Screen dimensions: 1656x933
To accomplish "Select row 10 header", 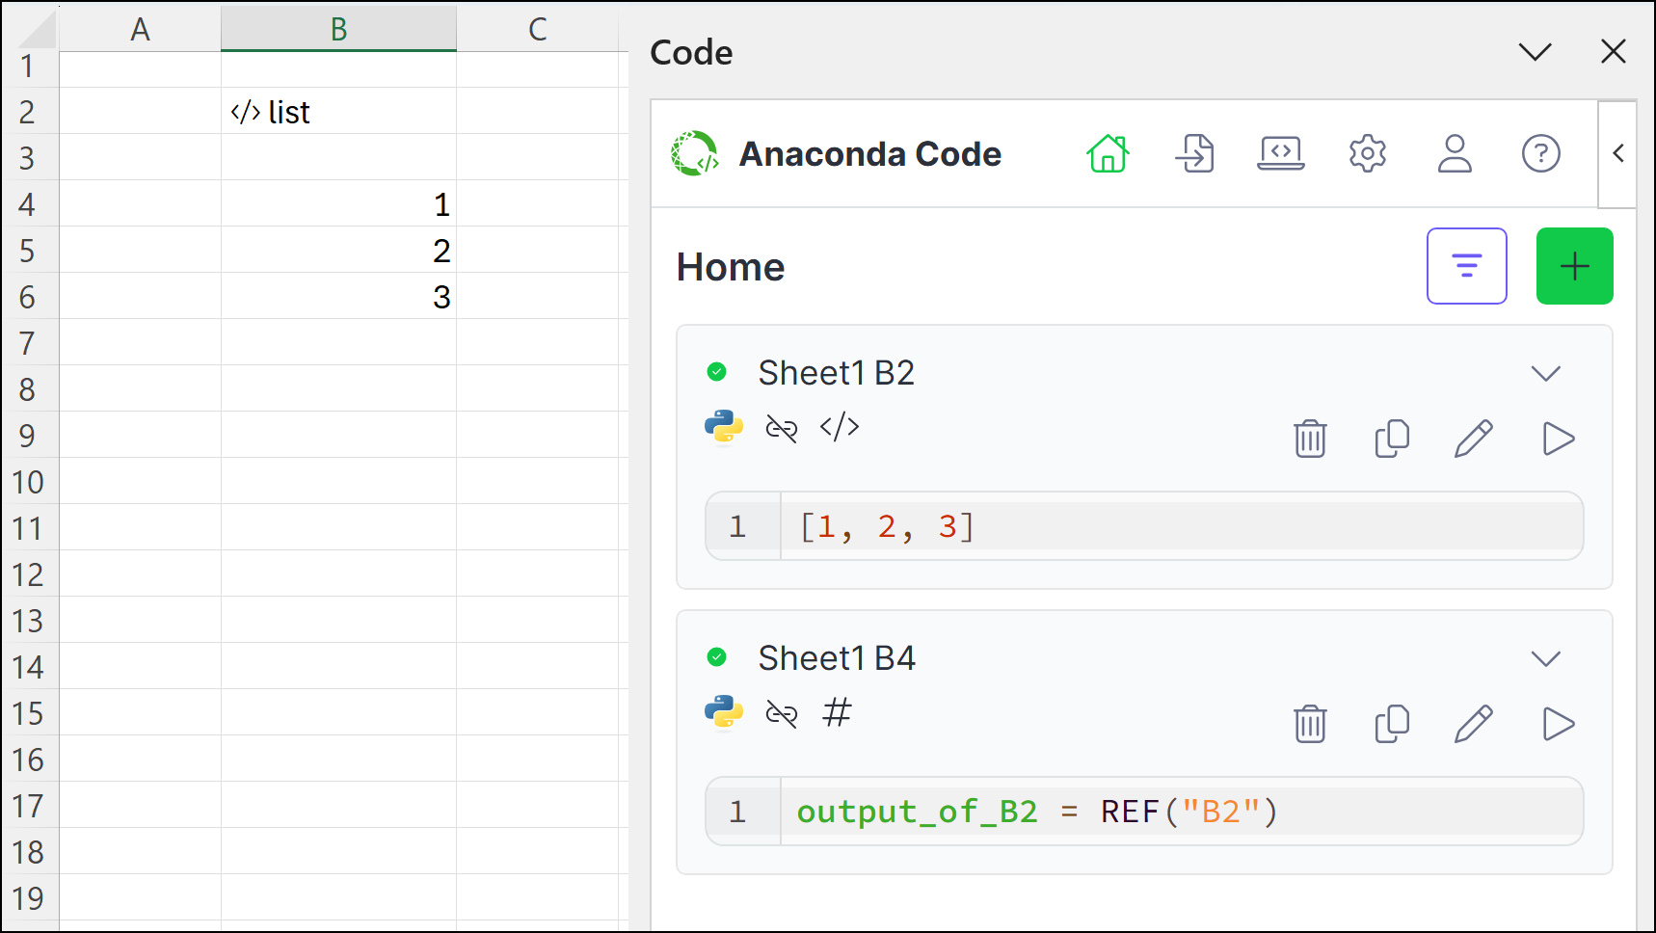I will point(28,482).
